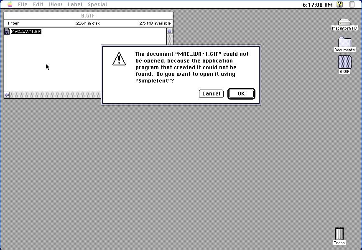Select the Documents folder icon
Image resolution: width=362 pixels, height=250 pixels.
point(344,42)
